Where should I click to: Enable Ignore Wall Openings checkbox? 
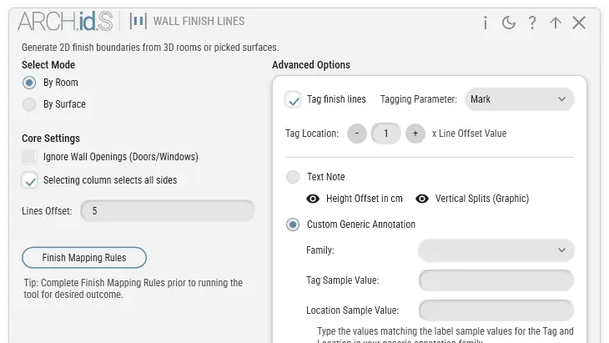pos(29,157)
